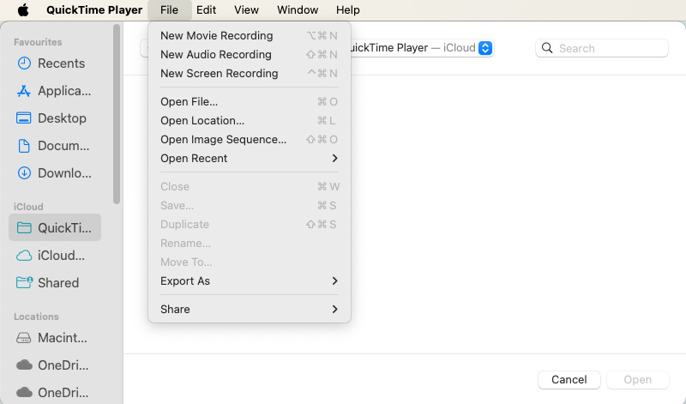The width and height of the screenshot is (686, 404).
Task: Select Open File... menu item
Action: point(250,101)
